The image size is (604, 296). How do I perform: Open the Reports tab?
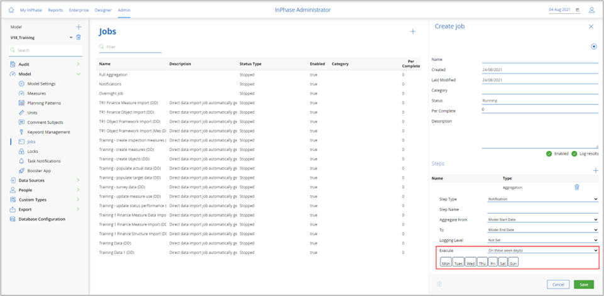click(55, 10)
